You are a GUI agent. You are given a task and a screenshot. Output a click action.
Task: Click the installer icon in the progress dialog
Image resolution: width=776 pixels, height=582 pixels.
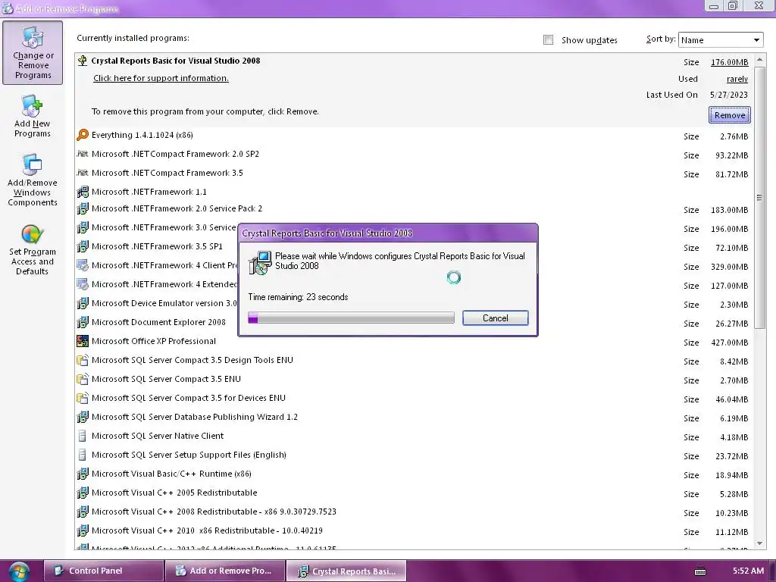[x=260, y=263]
